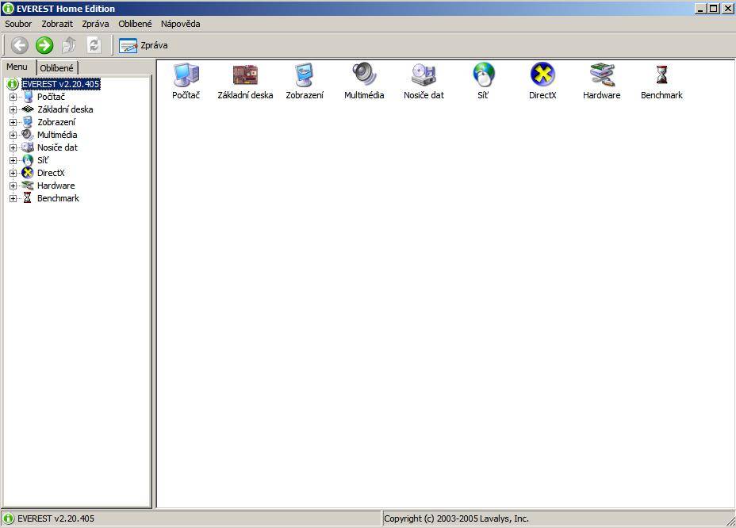Select Síť label in the tree

point(43,160)
